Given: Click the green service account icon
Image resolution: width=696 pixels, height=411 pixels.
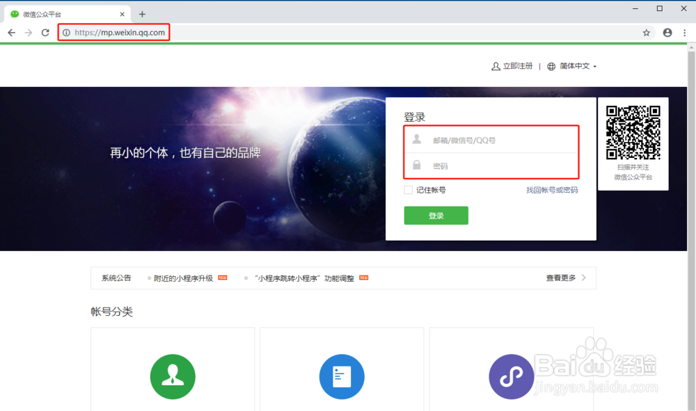Looking at the screenshot, I should point(173,376).
